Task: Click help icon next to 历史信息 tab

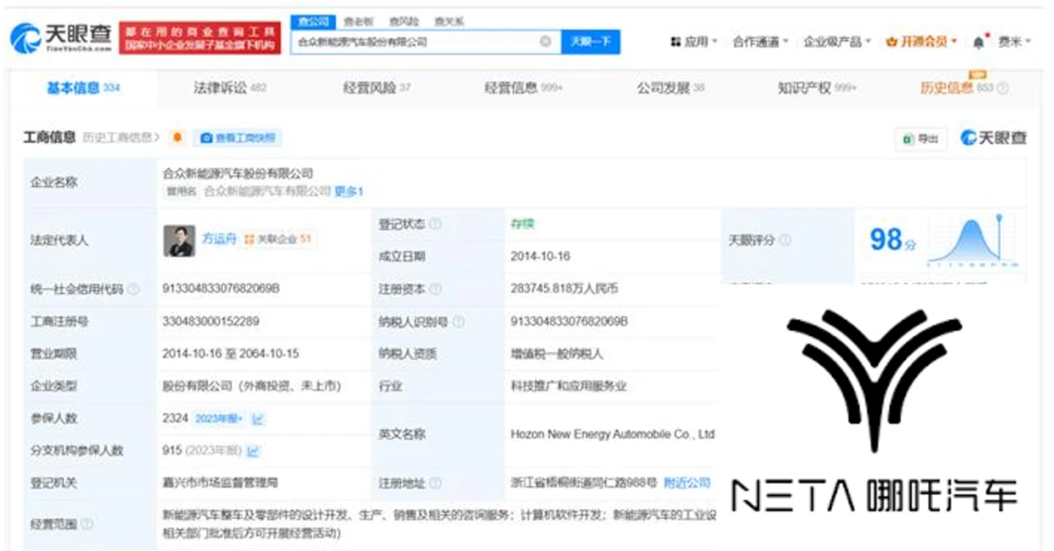Action: coord(1003,89)
